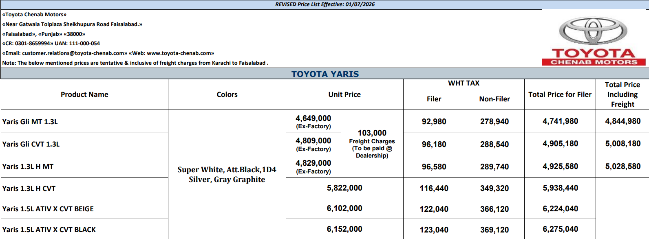
Task: Click total filer price 6,275,040
Action: point(560,229)
